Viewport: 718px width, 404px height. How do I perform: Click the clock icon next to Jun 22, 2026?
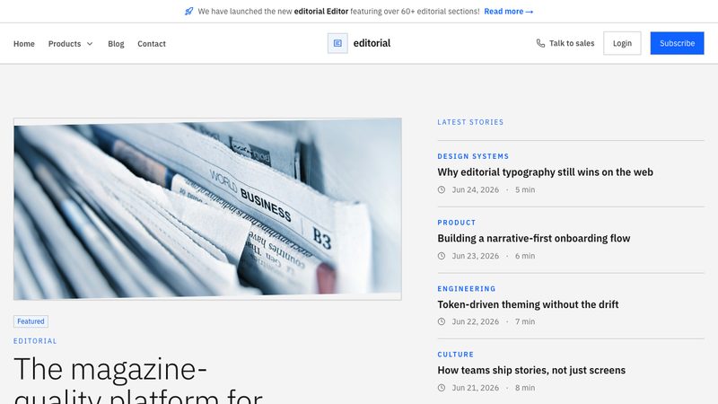[x=442, y=321]
